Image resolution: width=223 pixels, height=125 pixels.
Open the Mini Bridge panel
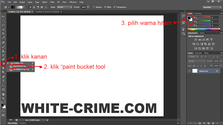point(13,123)
